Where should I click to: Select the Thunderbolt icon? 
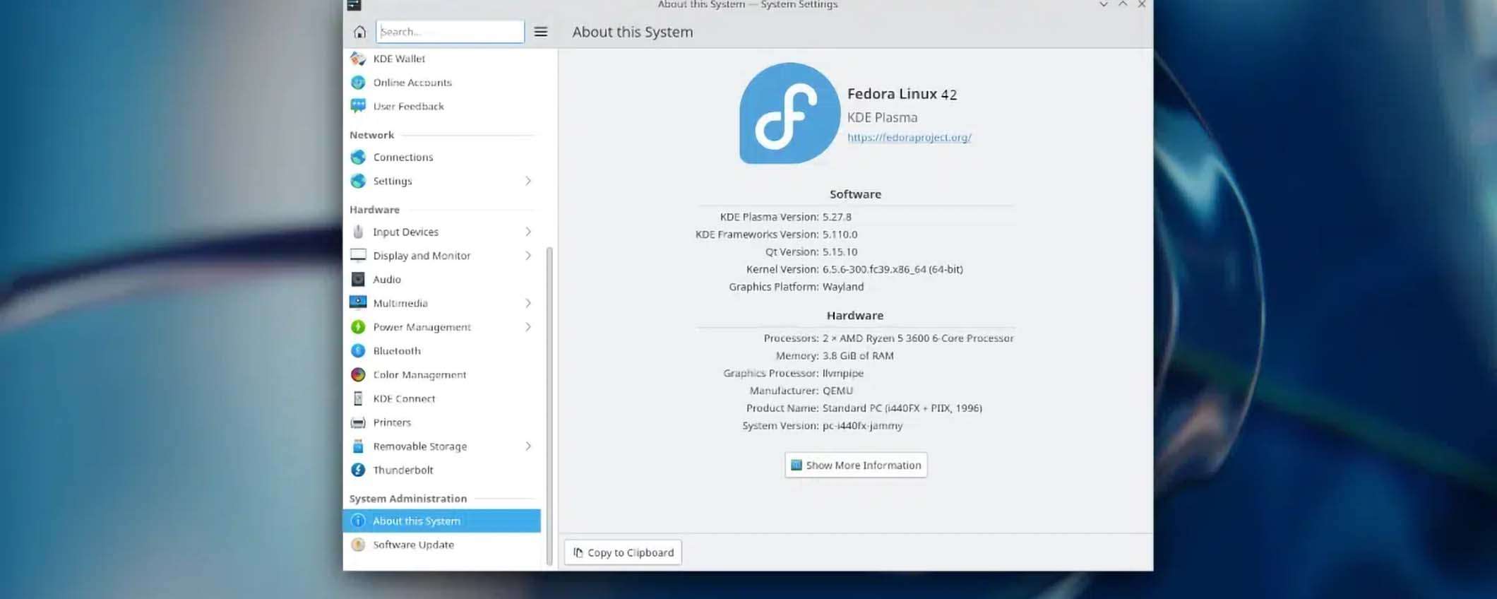point(358,470)
